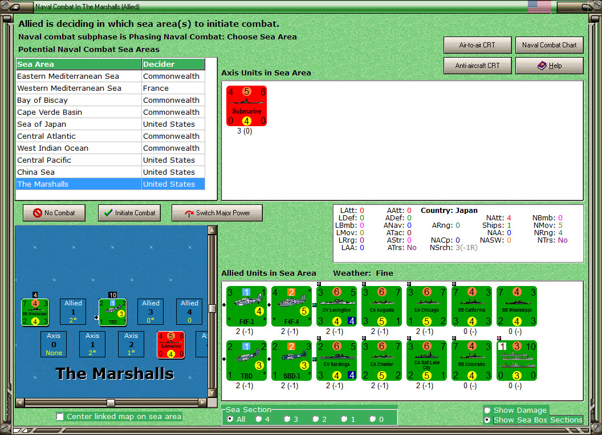Screen dimensions: 602x435
Task: Select the CV Saratoga carrier unit
Action: [x=337, y=360]
